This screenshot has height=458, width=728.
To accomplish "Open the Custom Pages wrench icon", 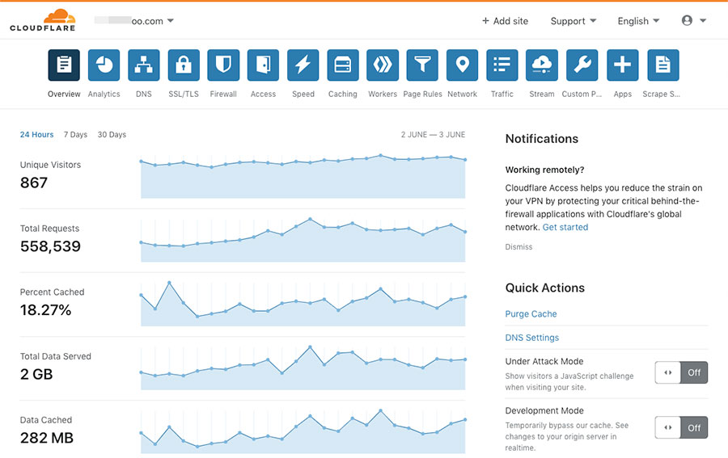I will 582,65.
